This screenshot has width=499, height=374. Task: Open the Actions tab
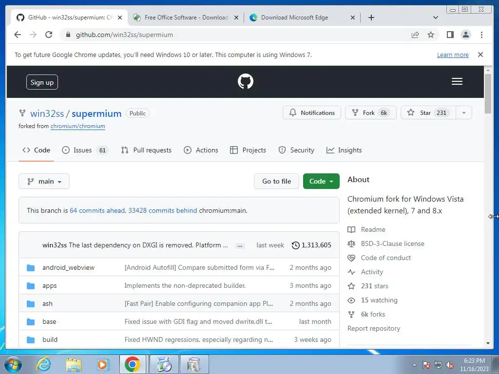(201, 150)
